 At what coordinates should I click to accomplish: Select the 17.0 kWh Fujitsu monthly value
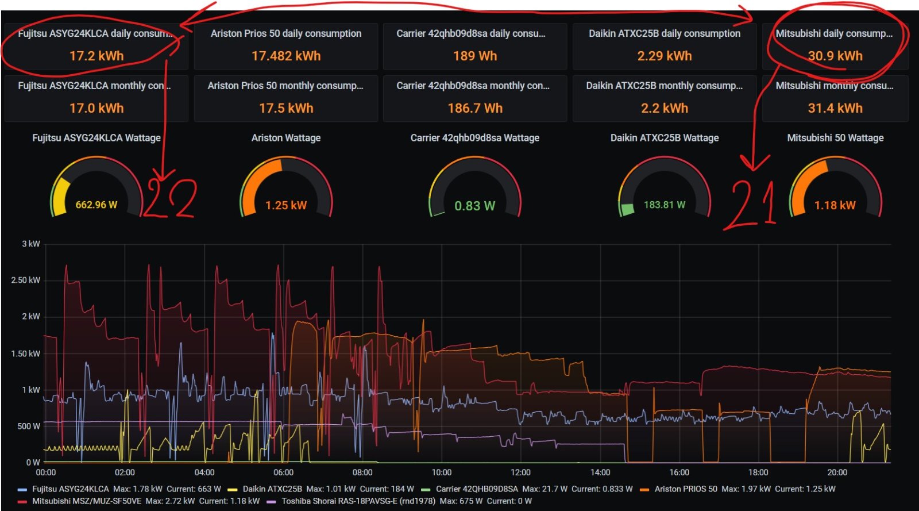pyautogui.click(x=96, y=108)
